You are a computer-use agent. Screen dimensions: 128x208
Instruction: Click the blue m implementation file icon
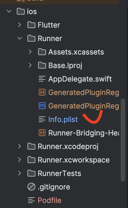coord(42,106)
